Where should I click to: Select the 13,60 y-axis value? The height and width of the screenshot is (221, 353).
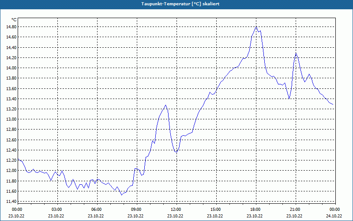(x=11, y=89)
